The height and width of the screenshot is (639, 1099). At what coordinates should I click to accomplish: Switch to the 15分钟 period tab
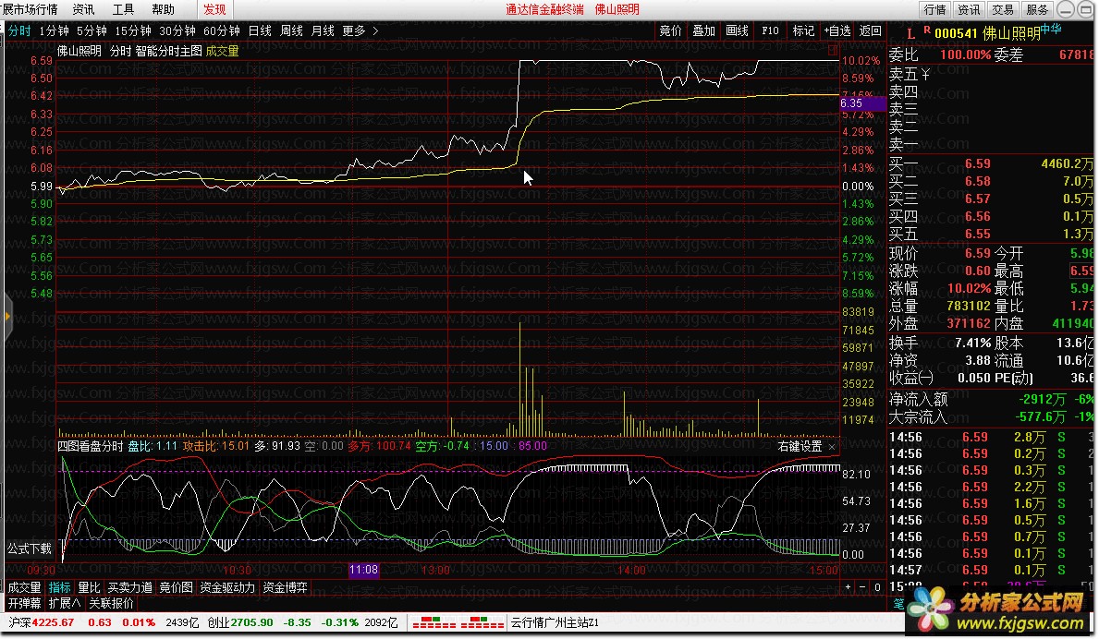133,30
